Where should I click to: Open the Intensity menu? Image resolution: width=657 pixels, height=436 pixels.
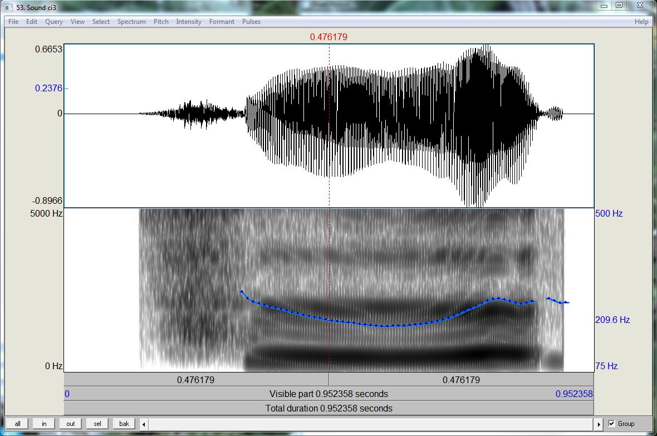coord(189,22)
